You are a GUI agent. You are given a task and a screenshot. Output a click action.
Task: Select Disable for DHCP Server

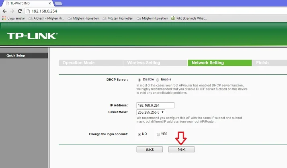pos(139,80)
